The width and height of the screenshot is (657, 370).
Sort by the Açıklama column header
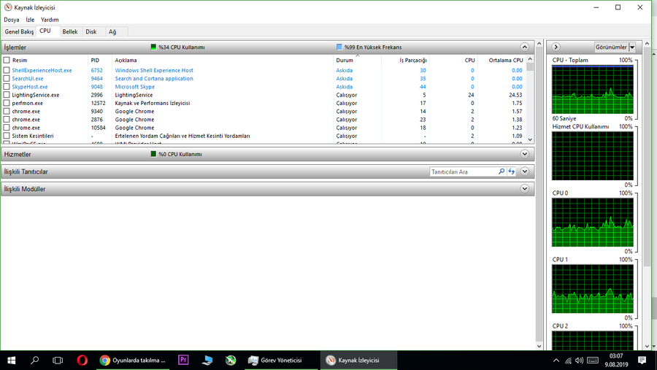(223, 61)
